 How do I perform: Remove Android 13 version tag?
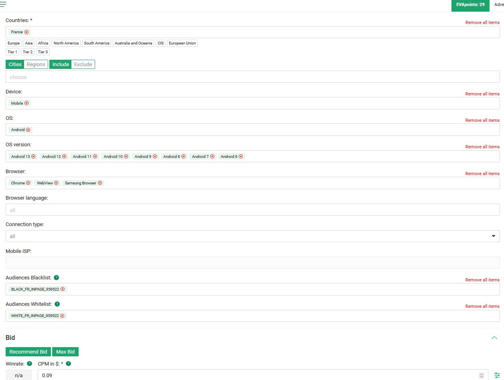pyautogui.click(x=33, y=156)
